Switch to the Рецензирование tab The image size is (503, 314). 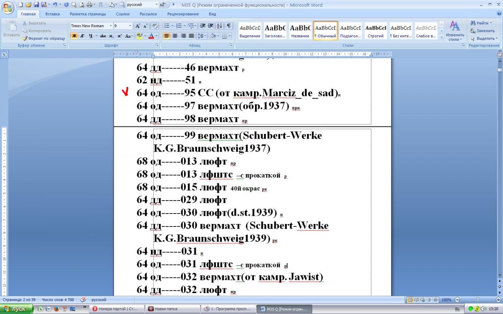183,14
